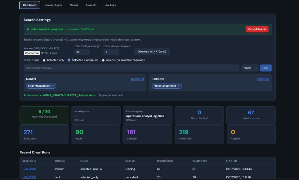Click the SESSION ID column header

pyautogui.click(x=29, y=161)
